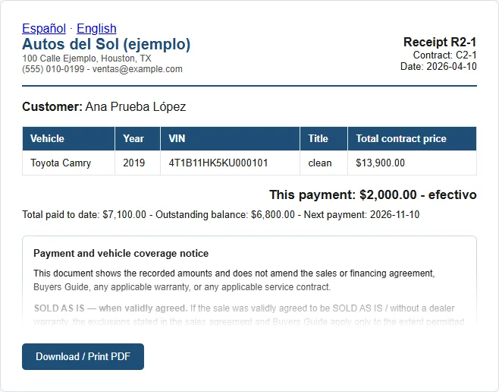Image resolution: width=499 pixels, height=392 pixels.
Task: Click the Title column header
Action: [x=324, y=138]
